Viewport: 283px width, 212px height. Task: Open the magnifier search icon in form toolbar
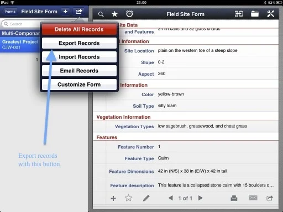coord(101,14)
